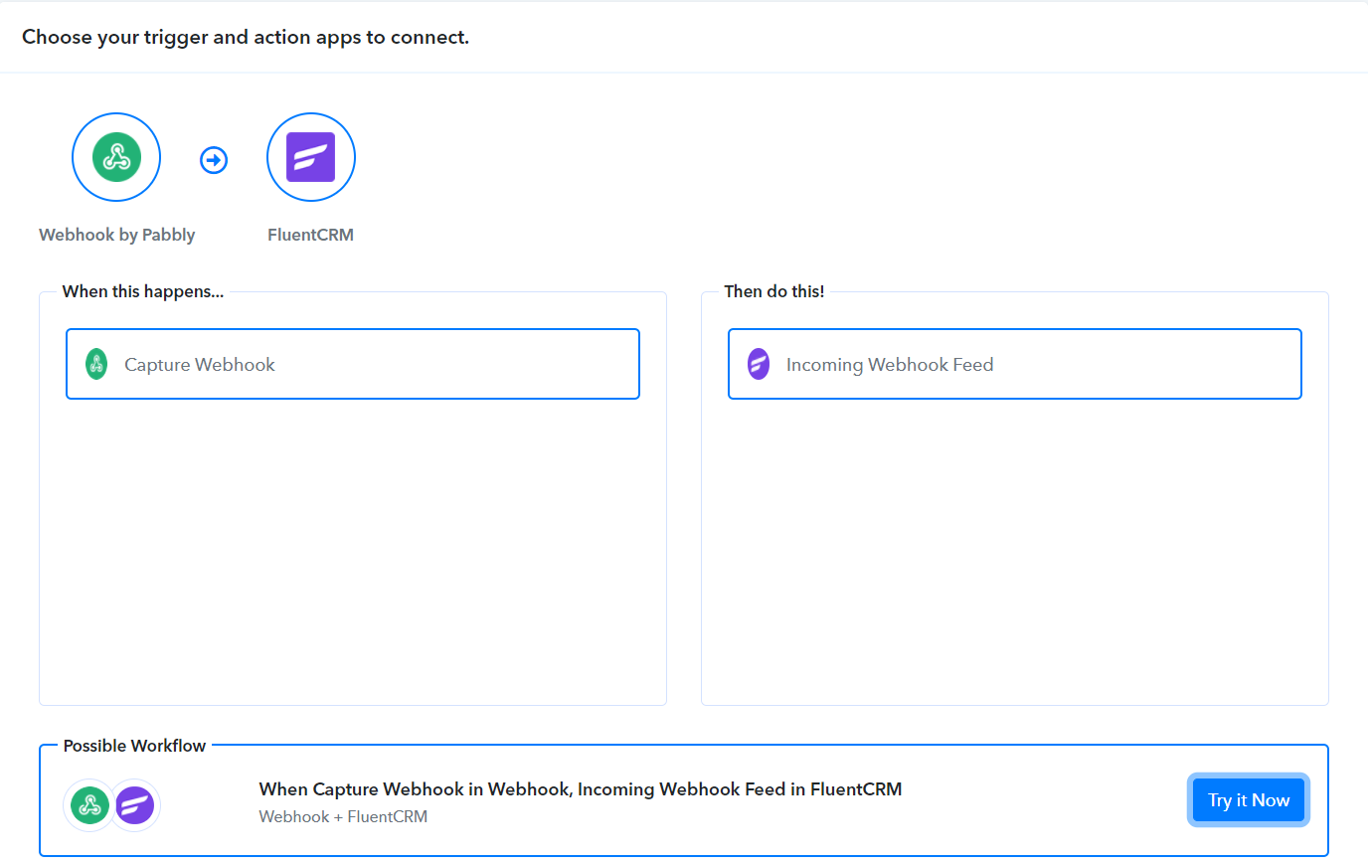Choose the Capture Webhook trigger option
Screen dimensions: 1368x864
click(353, 364)
